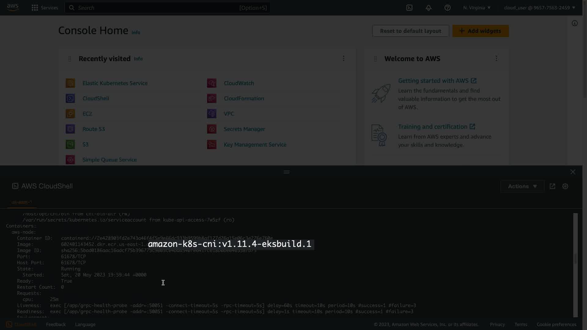Viewport: 587px width, 330px height.
Task: Click the CloudShell panel resize handle
Action: [x=286, y=172]
